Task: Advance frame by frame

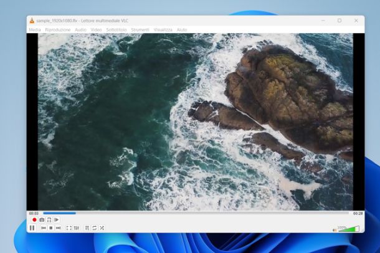Action: (56, 220)
